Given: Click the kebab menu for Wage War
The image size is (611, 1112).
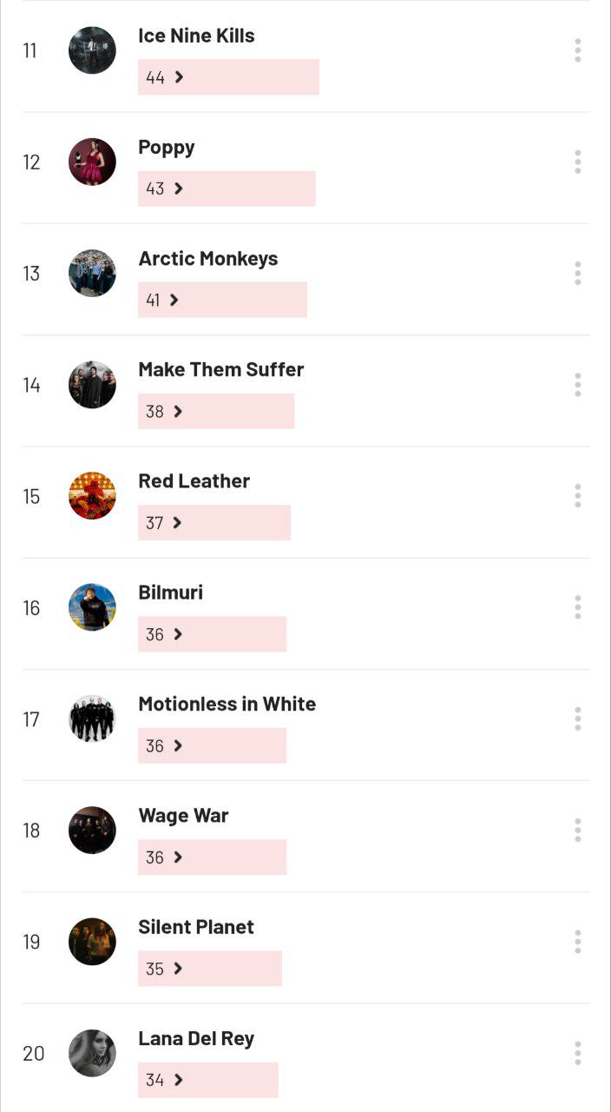Looking at the screenshot, I should [x=577, y=831].
